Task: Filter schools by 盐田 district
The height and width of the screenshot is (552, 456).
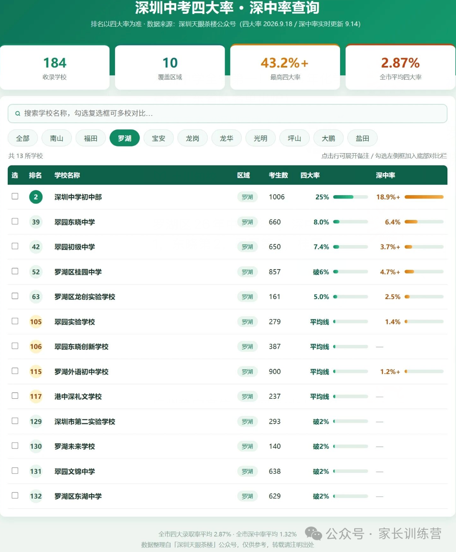Action: (362, 138)
